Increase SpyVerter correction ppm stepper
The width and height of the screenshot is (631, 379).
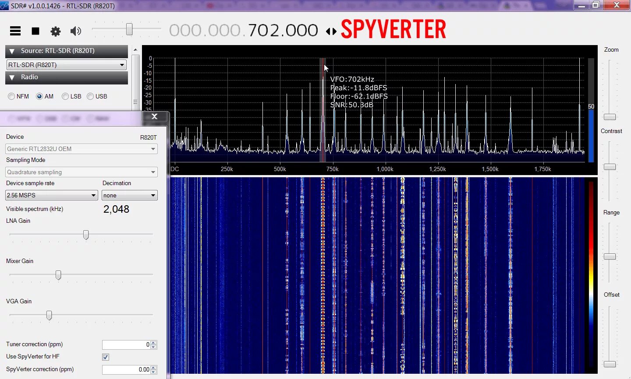[153, 368]
